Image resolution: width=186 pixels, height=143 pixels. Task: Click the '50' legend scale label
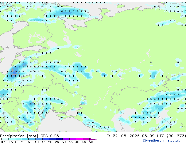coord(91,142)
